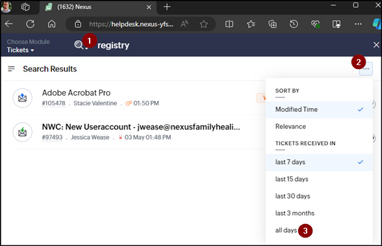The width and height of the screenshot is (382, 246).
Task: Sort results by Relevance
Action: [x=319, y=126]
